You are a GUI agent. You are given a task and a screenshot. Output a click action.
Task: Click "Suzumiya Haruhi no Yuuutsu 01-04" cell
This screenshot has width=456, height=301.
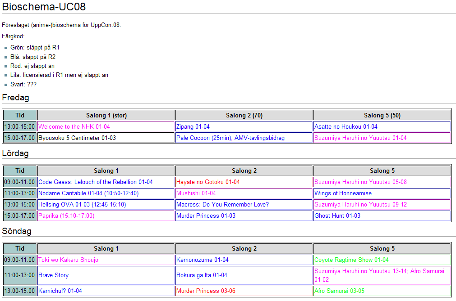click(382, 138)
